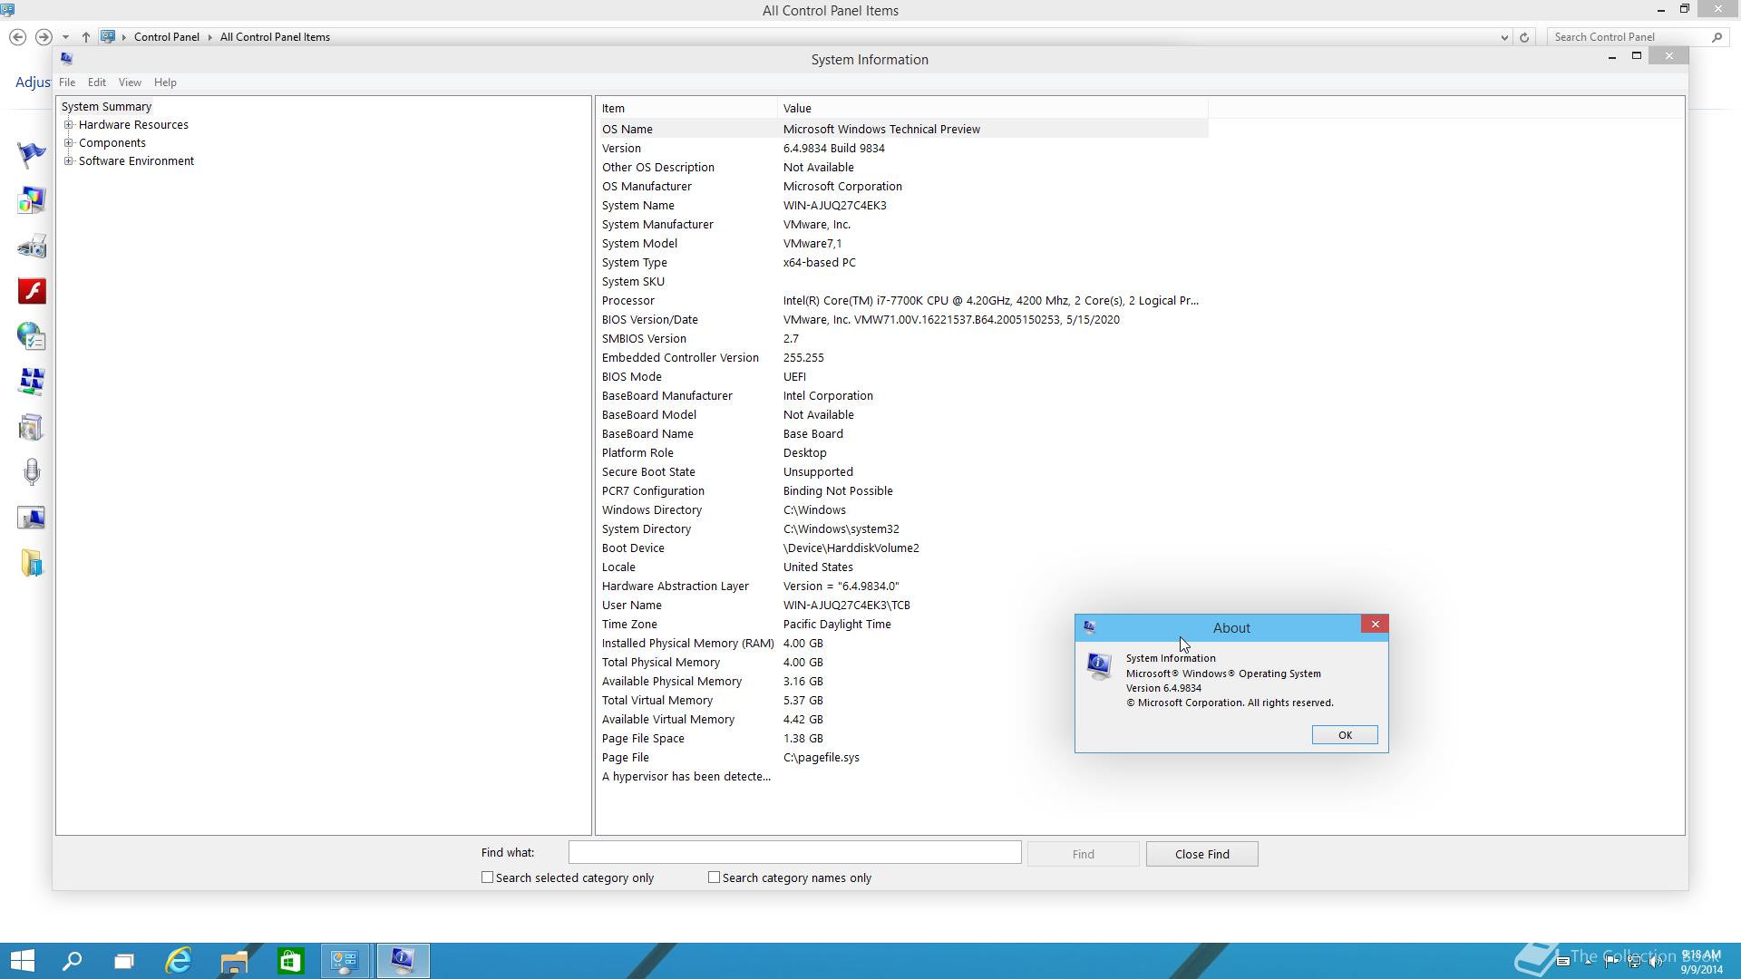
Task: Click the Item column header
Action: [687, 108]
